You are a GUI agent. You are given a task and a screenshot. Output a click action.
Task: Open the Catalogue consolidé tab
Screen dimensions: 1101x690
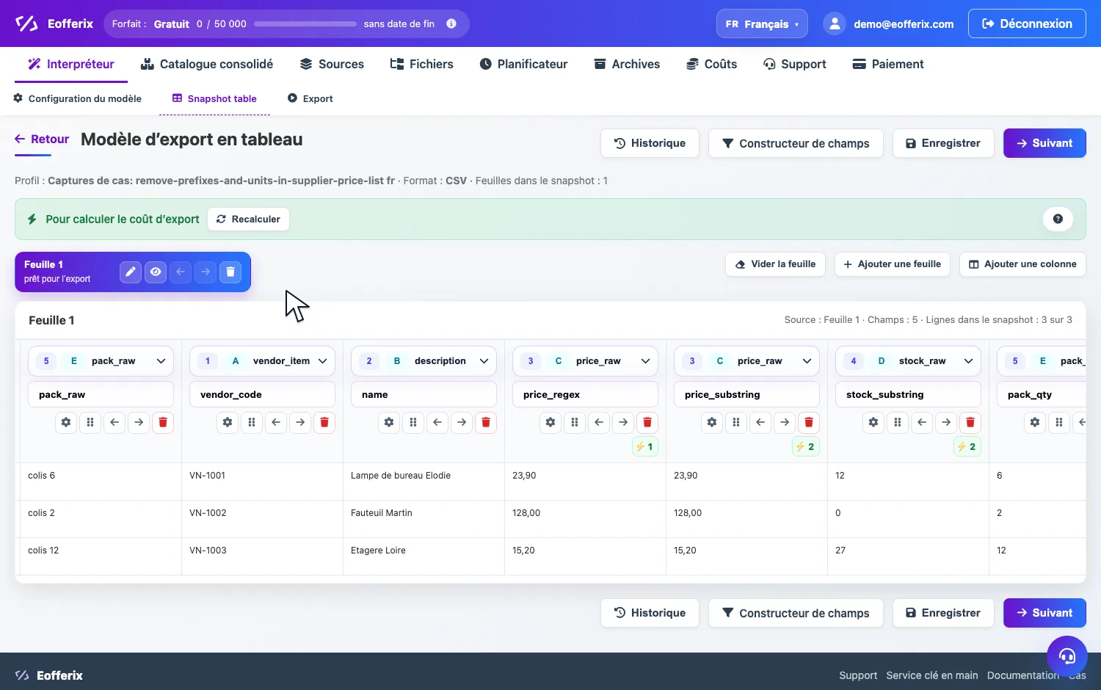207,64
